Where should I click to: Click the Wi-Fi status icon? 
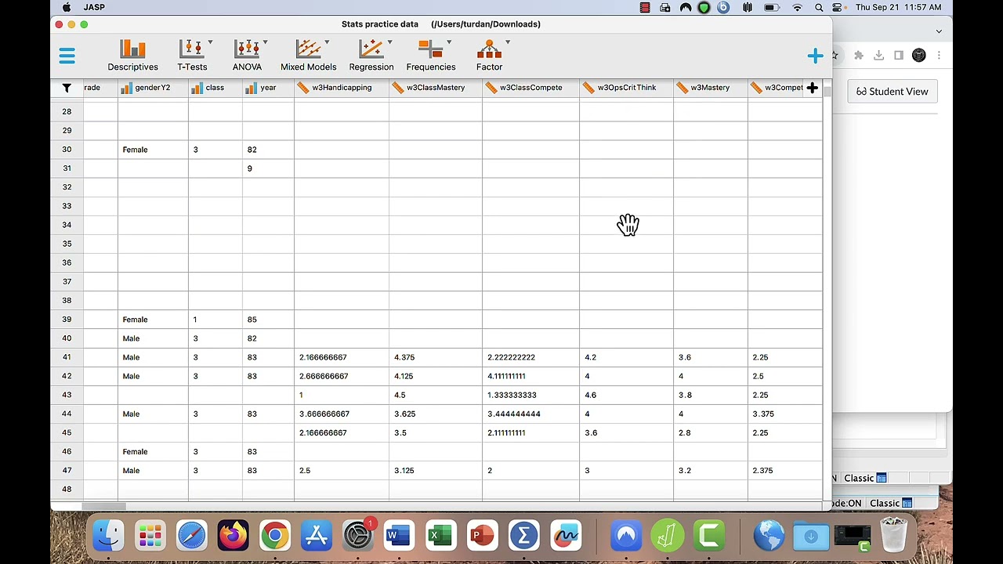[x=798, y=7]
